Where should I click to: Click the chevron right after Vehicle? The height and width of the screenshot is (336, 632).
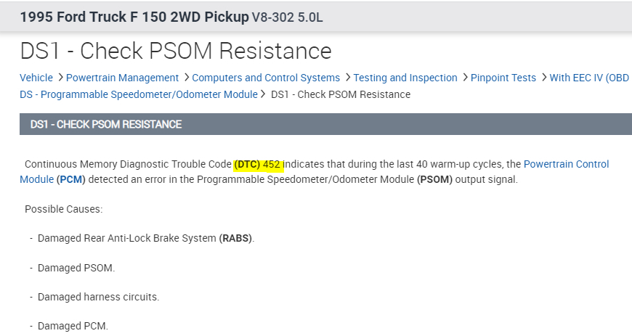[60, 78]
